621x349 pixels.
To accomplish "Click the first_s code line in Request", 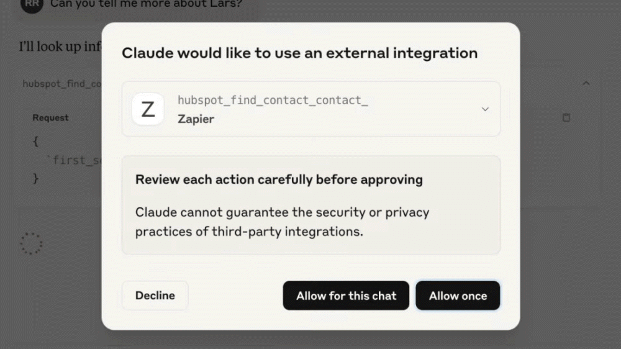I will [75, 160].
